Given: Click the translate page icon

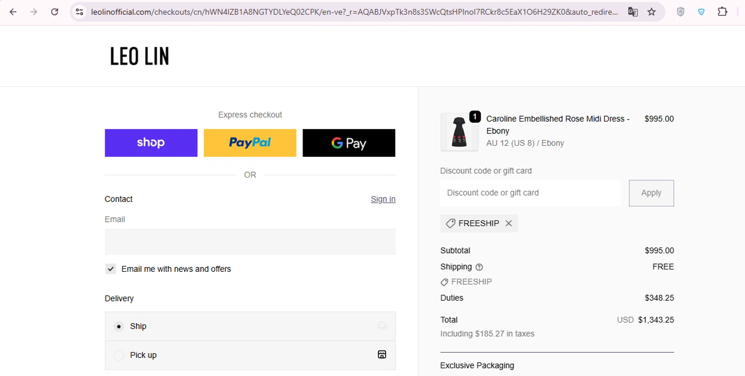Looking at the screenshot, I should 633,12.
